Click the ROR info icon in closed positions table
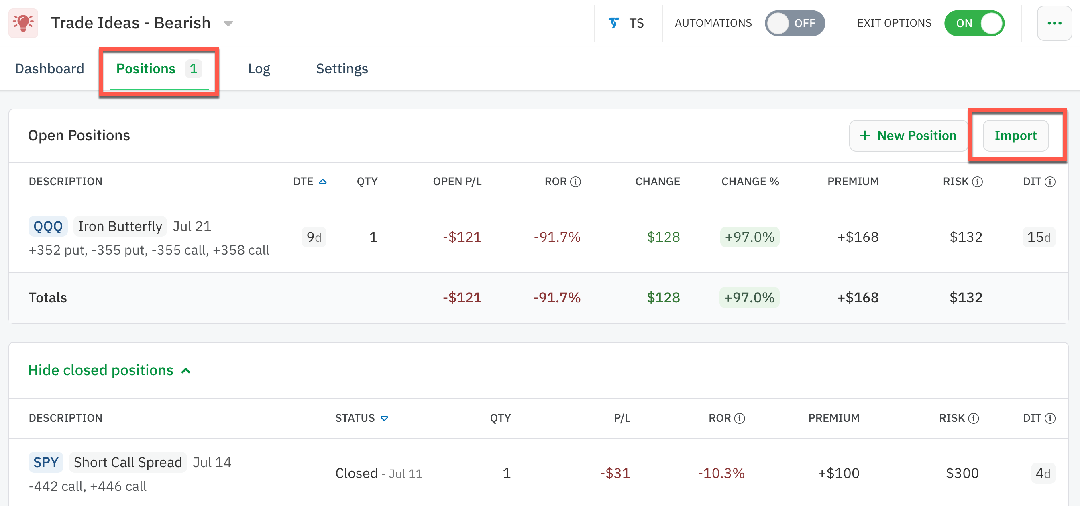1080x506 pixels. coord(740,418)
